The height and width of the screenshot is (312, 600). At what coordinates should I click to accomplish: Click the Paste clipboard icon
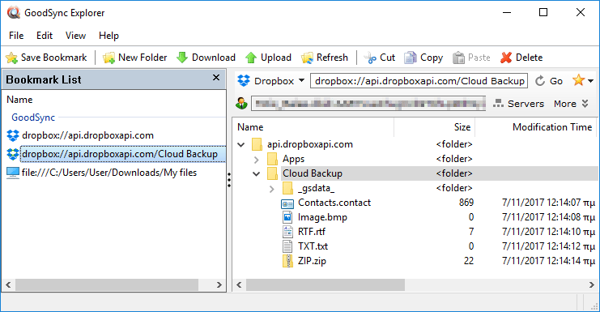458,58
